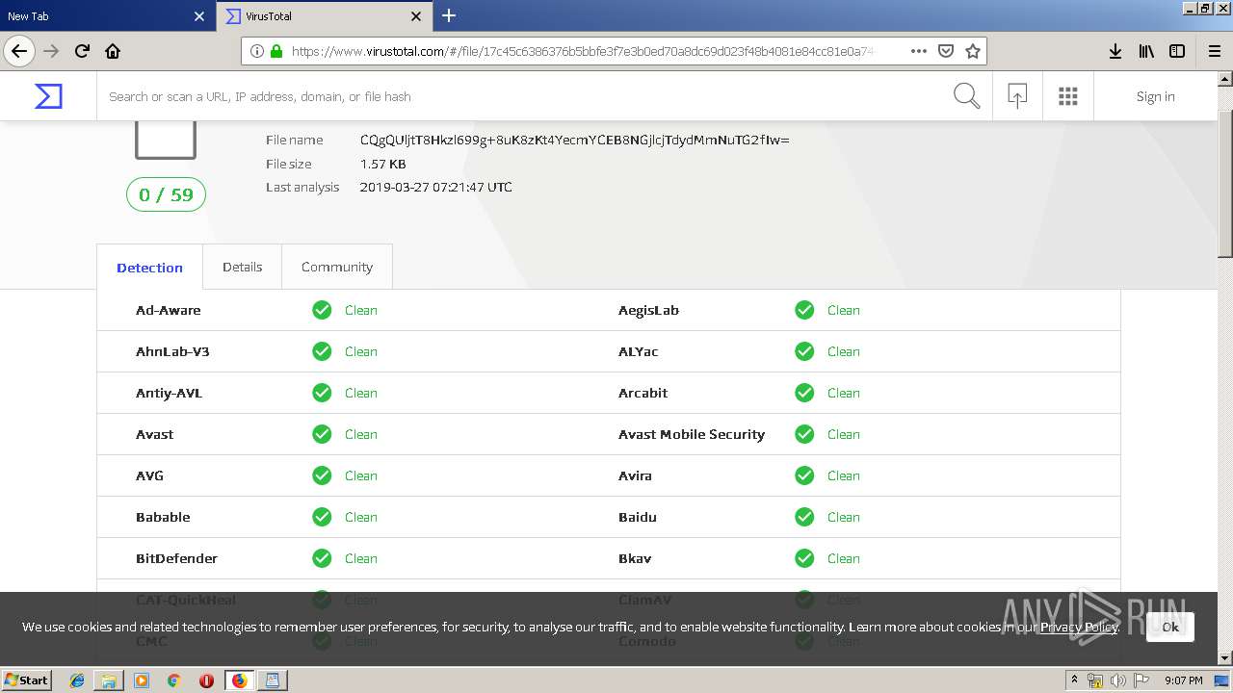Viewport: 1233px width, 693px height.
Task: Click the Avast Mobile Security engine name
Action: (692, 434)
